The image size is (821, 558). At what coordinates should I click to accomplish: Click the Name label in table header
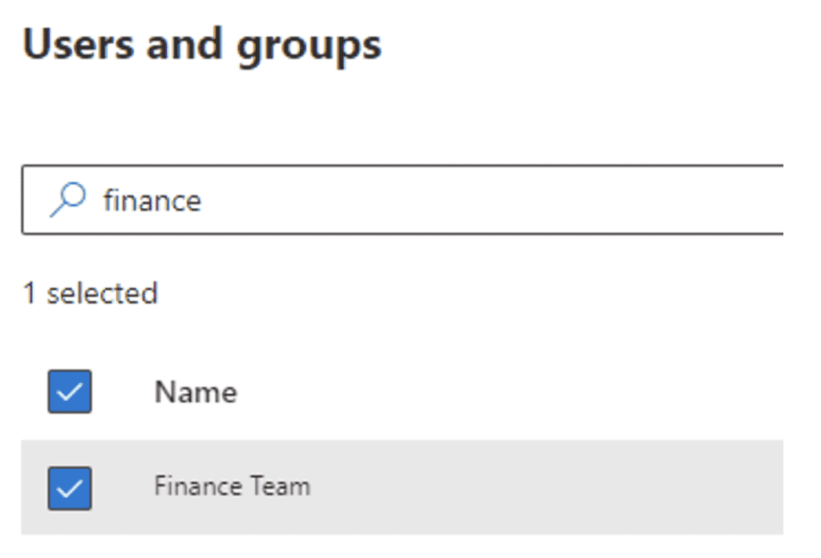point(196,391)
